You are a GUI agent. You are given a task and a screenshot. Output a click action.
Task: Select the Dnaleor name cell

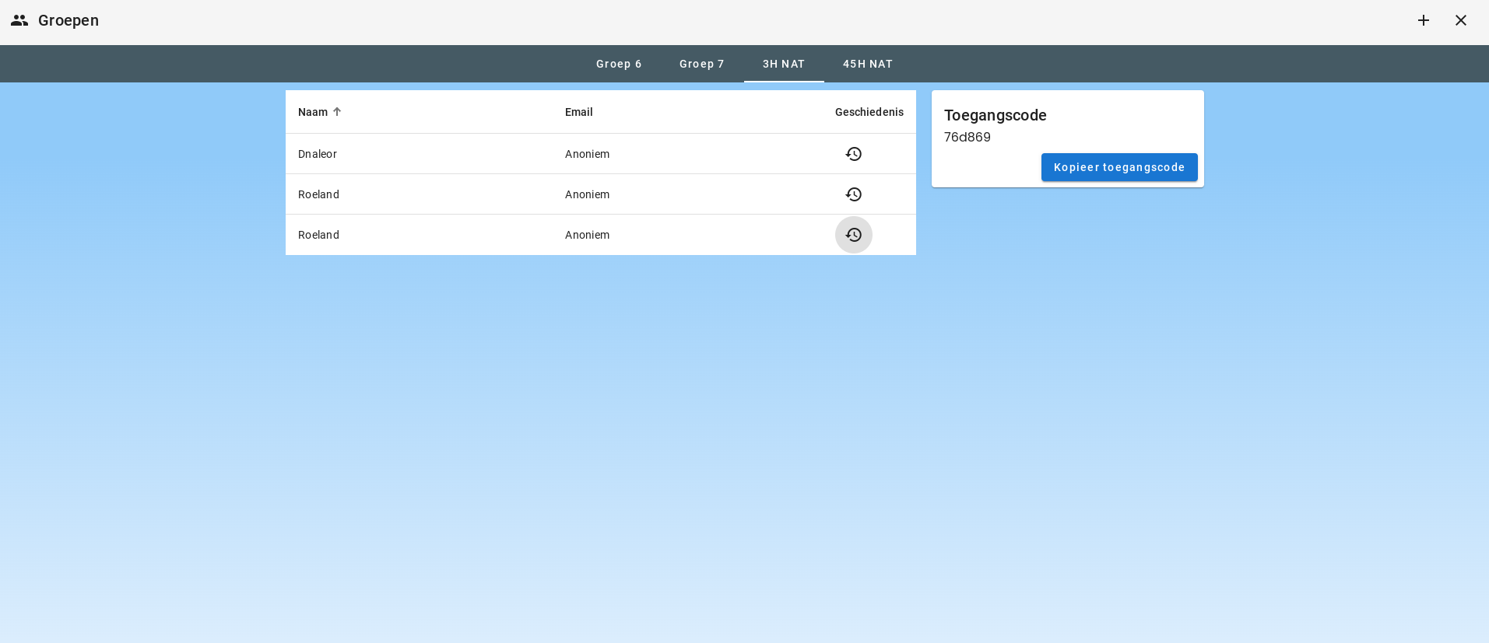[318, 154]
